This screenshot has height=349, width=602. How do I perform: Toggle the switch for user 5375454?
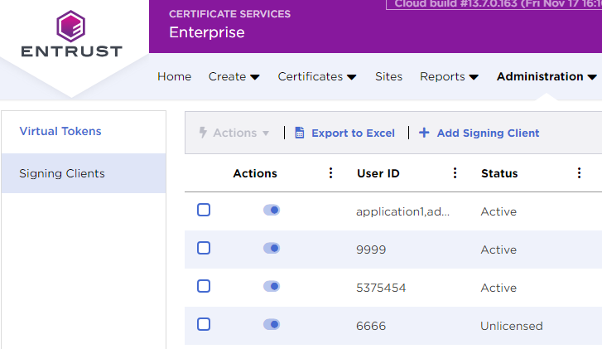pos(272,287)
